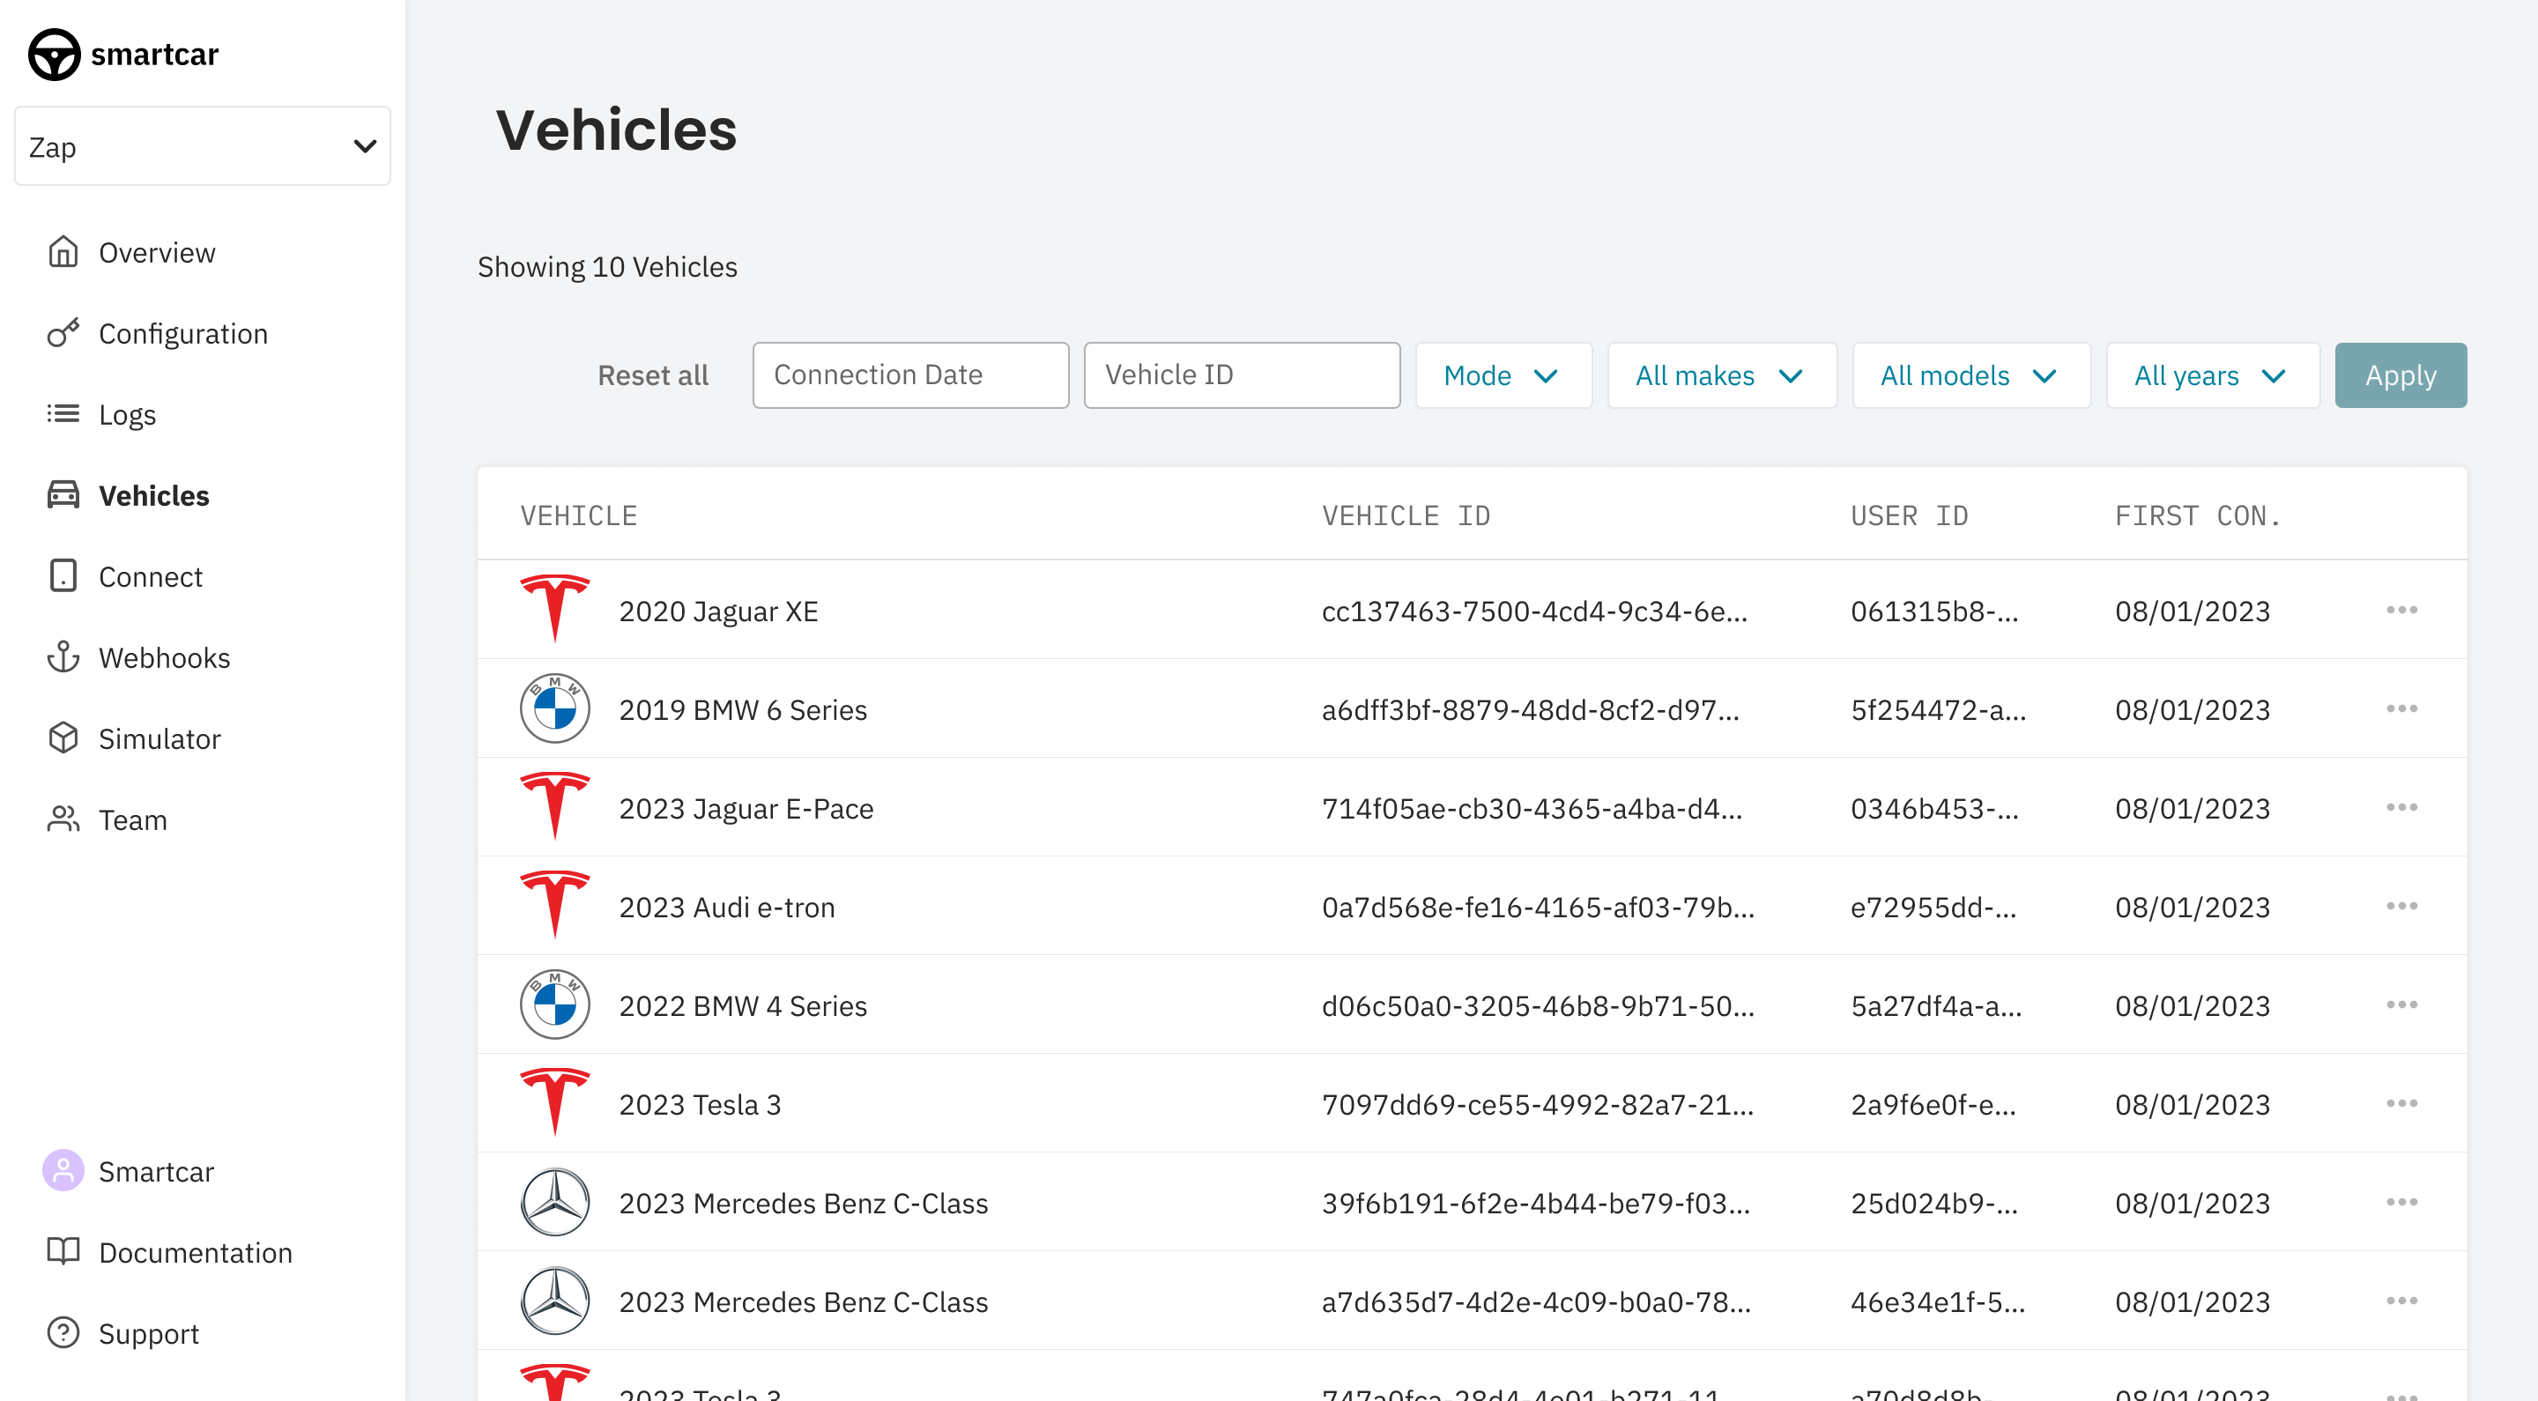Viewport: 2538px width, 1401px height.
Task: Click the Smartcar user avatar icon
Action: [63, 1170]
